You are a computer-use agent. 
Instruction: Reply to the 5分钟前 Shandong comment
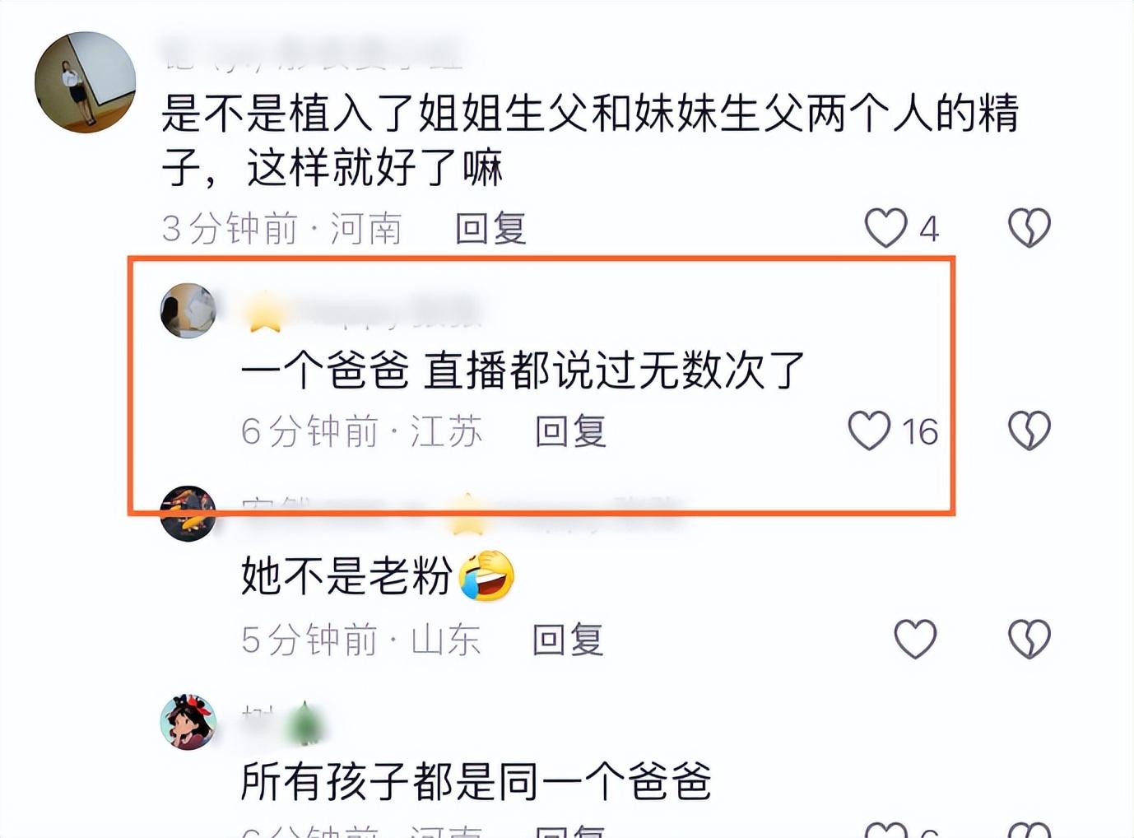(x=568, y=639)
